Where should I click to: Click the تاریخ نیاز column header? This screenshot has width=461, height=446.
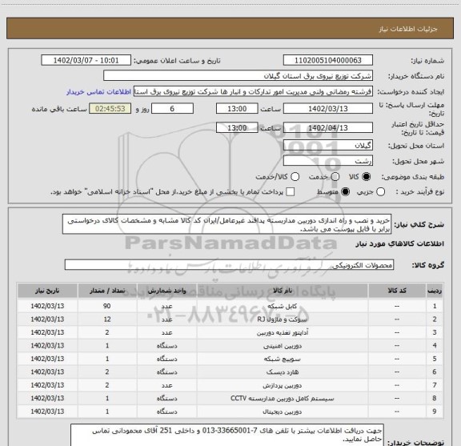point(47,291)
